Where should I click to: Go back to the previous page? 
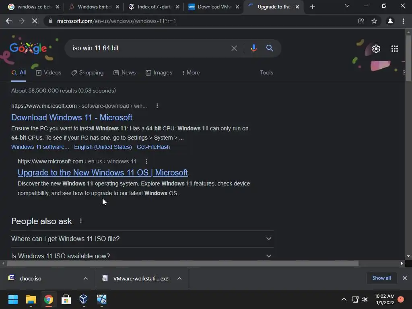[x=9, y=21]
